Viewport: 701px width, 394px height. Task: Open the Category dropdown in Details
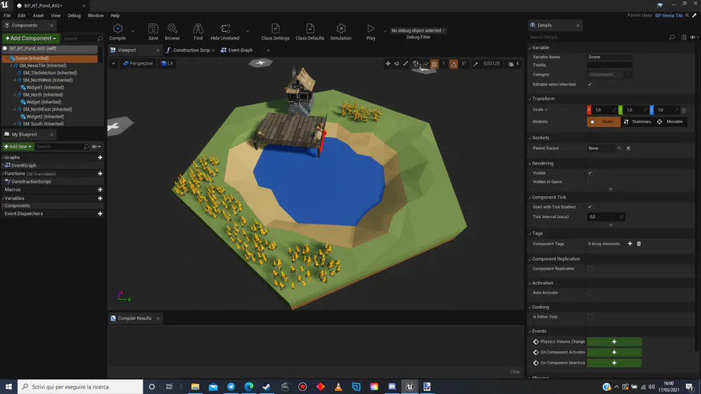pos(609,75)
